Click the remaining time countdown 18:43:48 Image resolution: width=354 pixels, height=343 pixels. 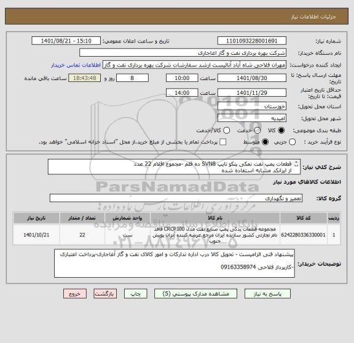[x=85, y=78]
